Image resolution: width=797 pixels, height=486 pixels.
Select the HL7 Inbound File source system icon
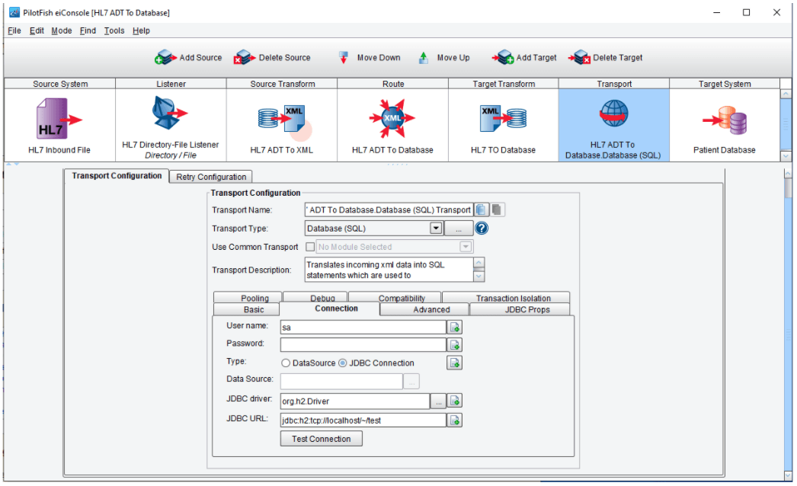[x=59, y=118]
